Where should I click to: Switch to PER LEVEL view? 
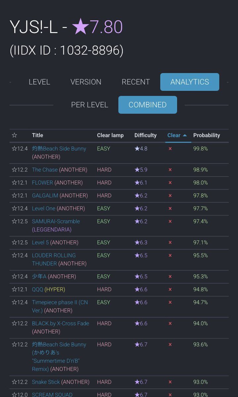pos(90,105)
